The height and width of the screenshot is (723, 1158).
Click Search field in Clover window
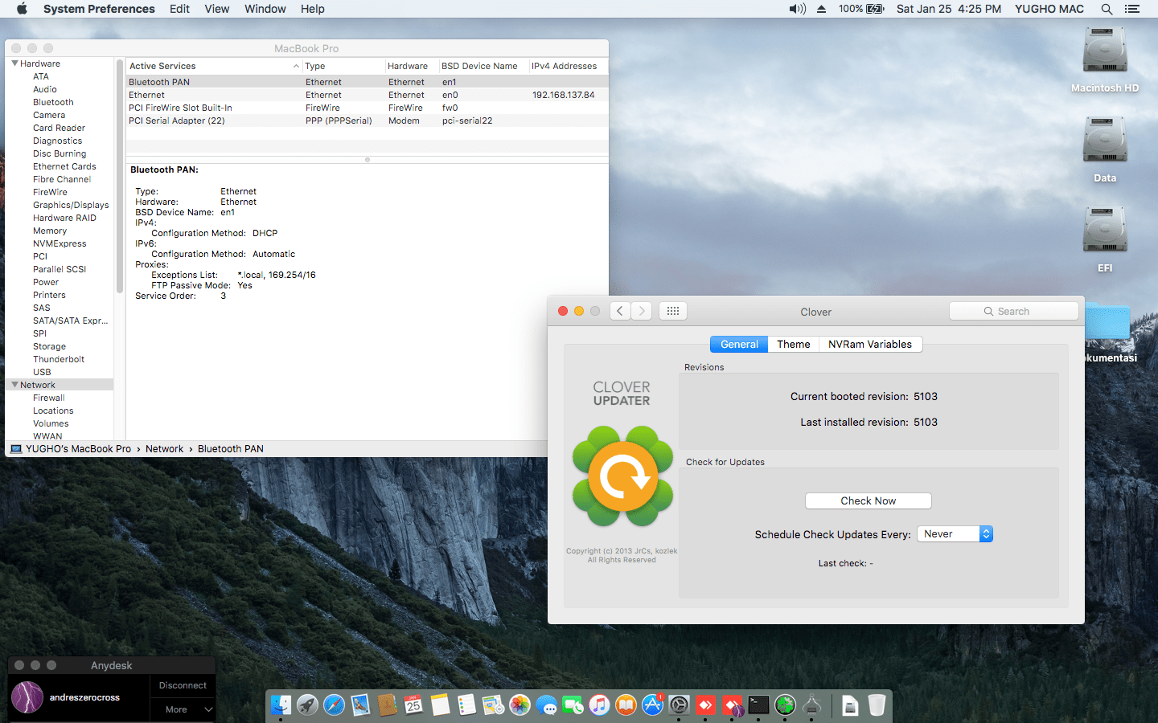[x=1013, y=311]
